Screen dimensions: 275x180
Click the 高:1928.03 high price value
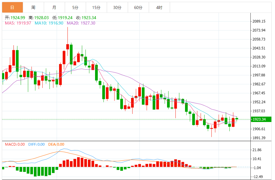click(x=39, y=18)
